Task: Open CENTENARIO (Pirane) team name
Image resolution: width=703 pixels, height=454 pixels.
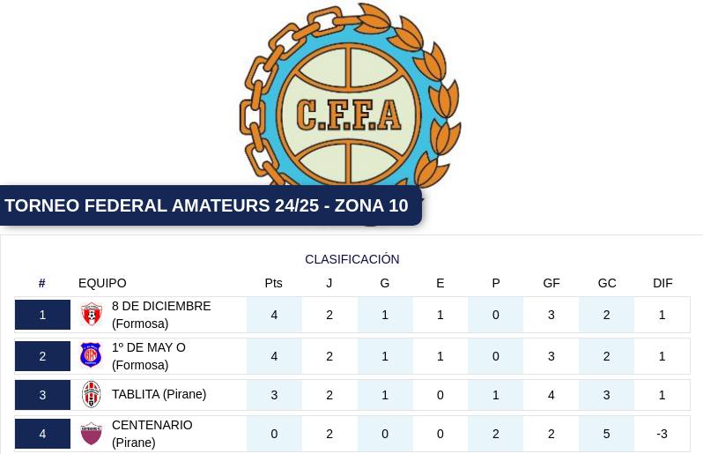Action: point(152,434)
